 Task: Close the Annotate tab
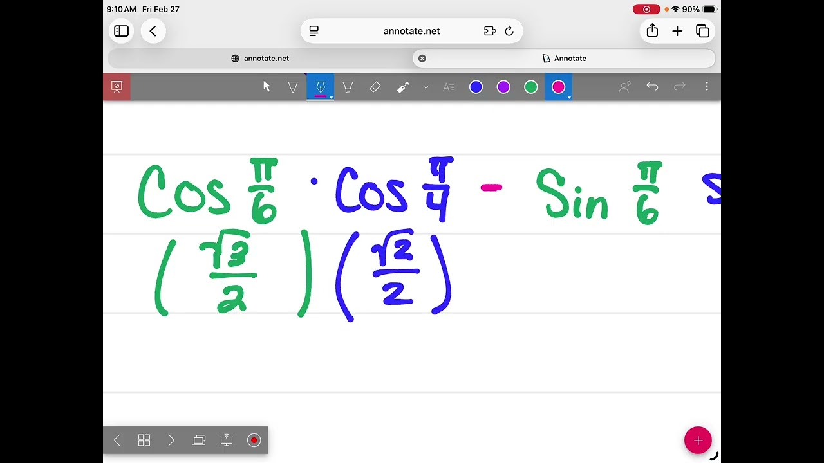[422, 58]
